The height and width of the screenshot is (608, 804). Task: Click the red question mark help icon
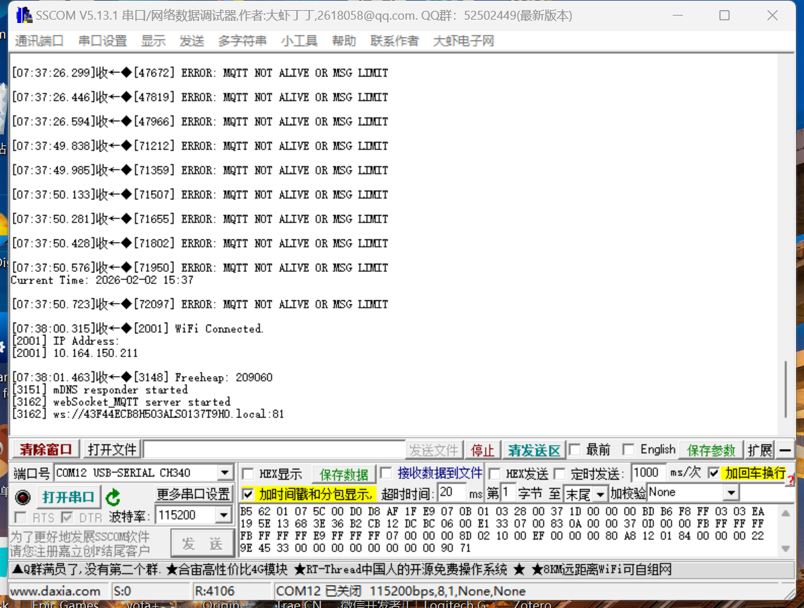pyautogui.click(x=791, y=480)
